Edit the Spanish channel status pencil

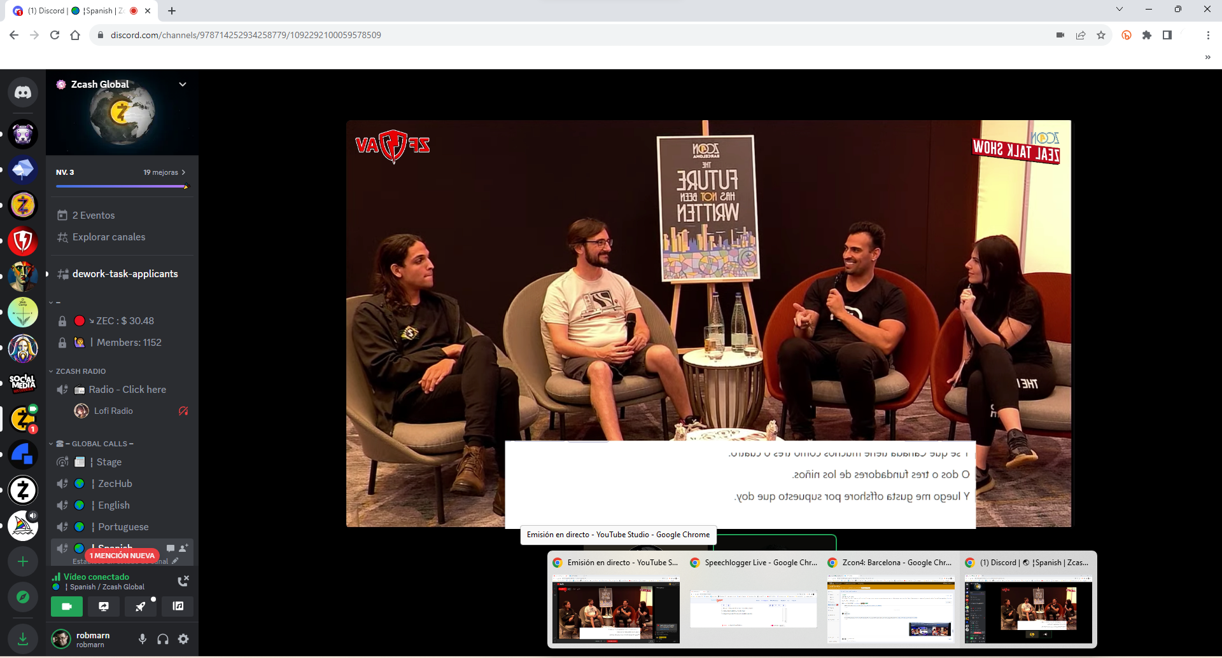coord(175,561)
